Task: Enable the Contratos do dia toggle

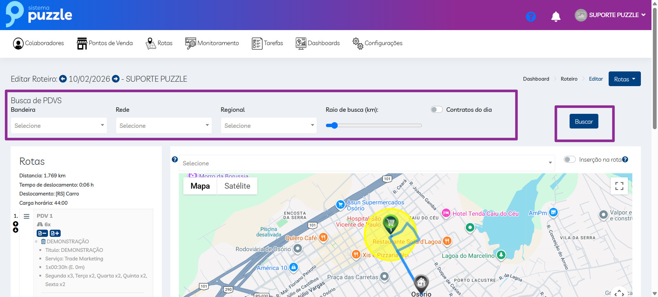Action: tap(437, 110)
